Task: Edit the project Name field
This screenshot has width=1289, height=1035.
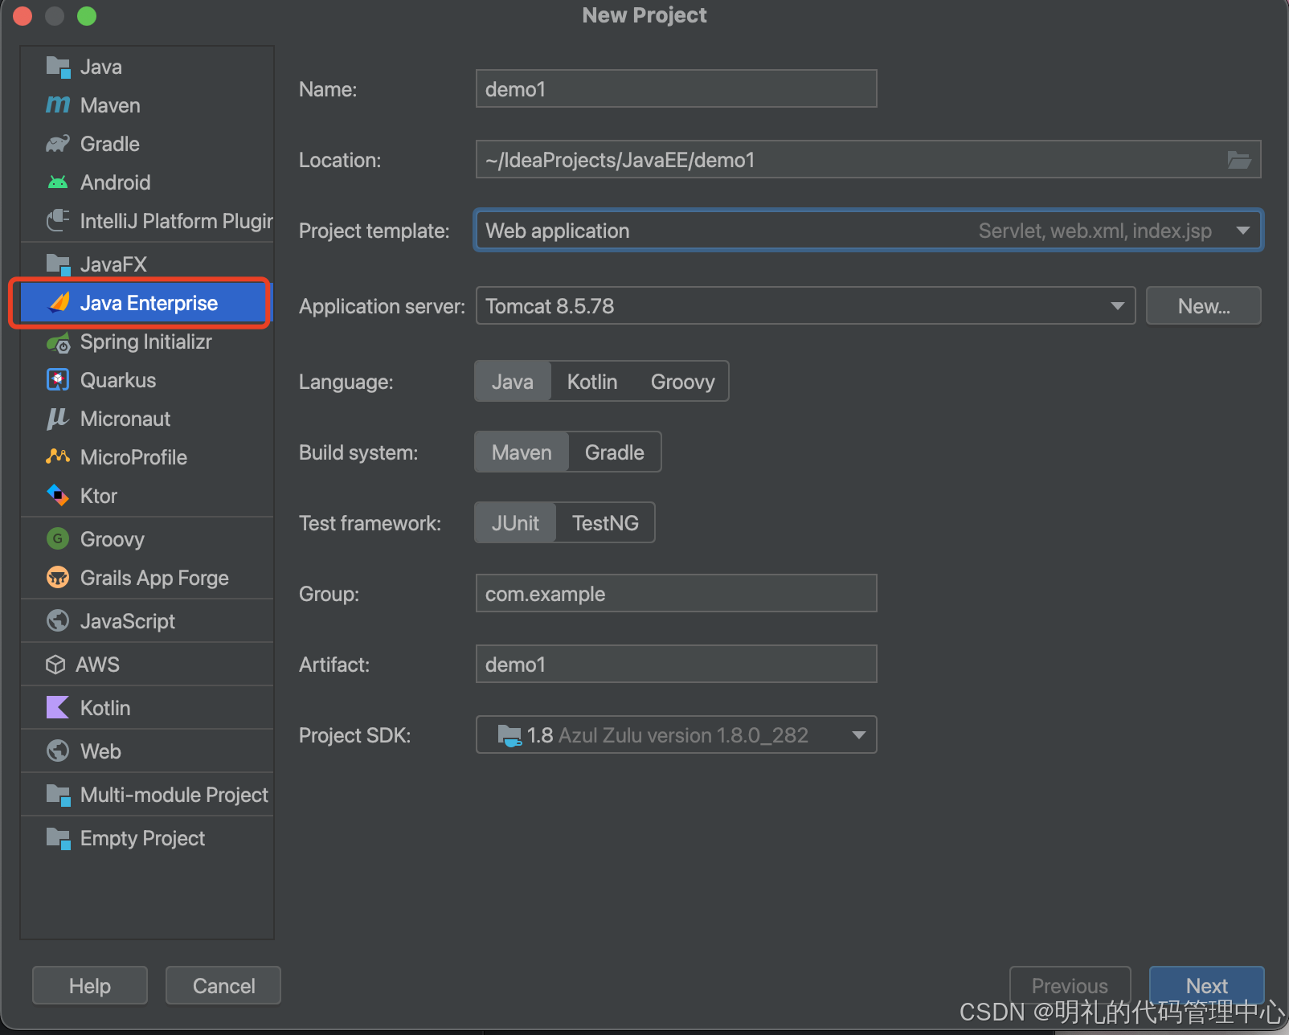Action: (675, 88)
